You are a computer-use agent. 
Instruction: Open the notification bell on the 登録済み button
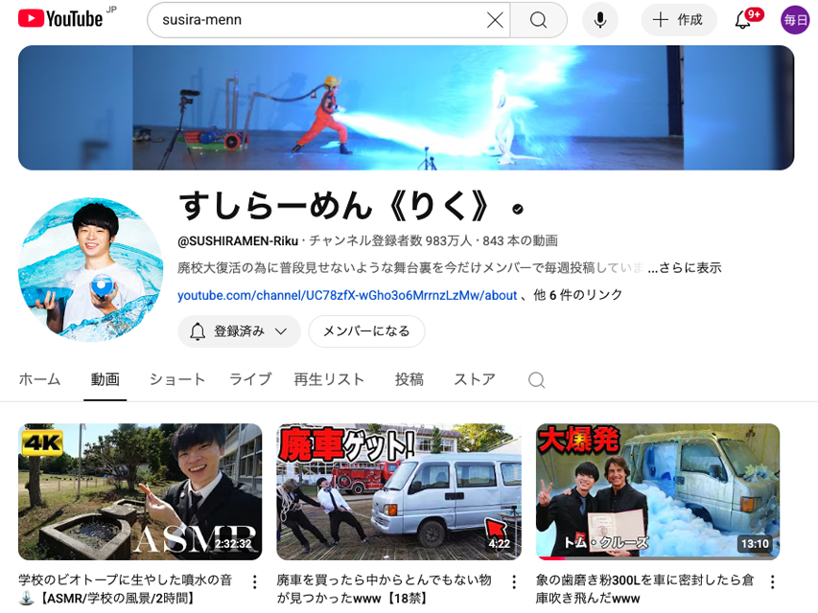[x=197, y=330]
